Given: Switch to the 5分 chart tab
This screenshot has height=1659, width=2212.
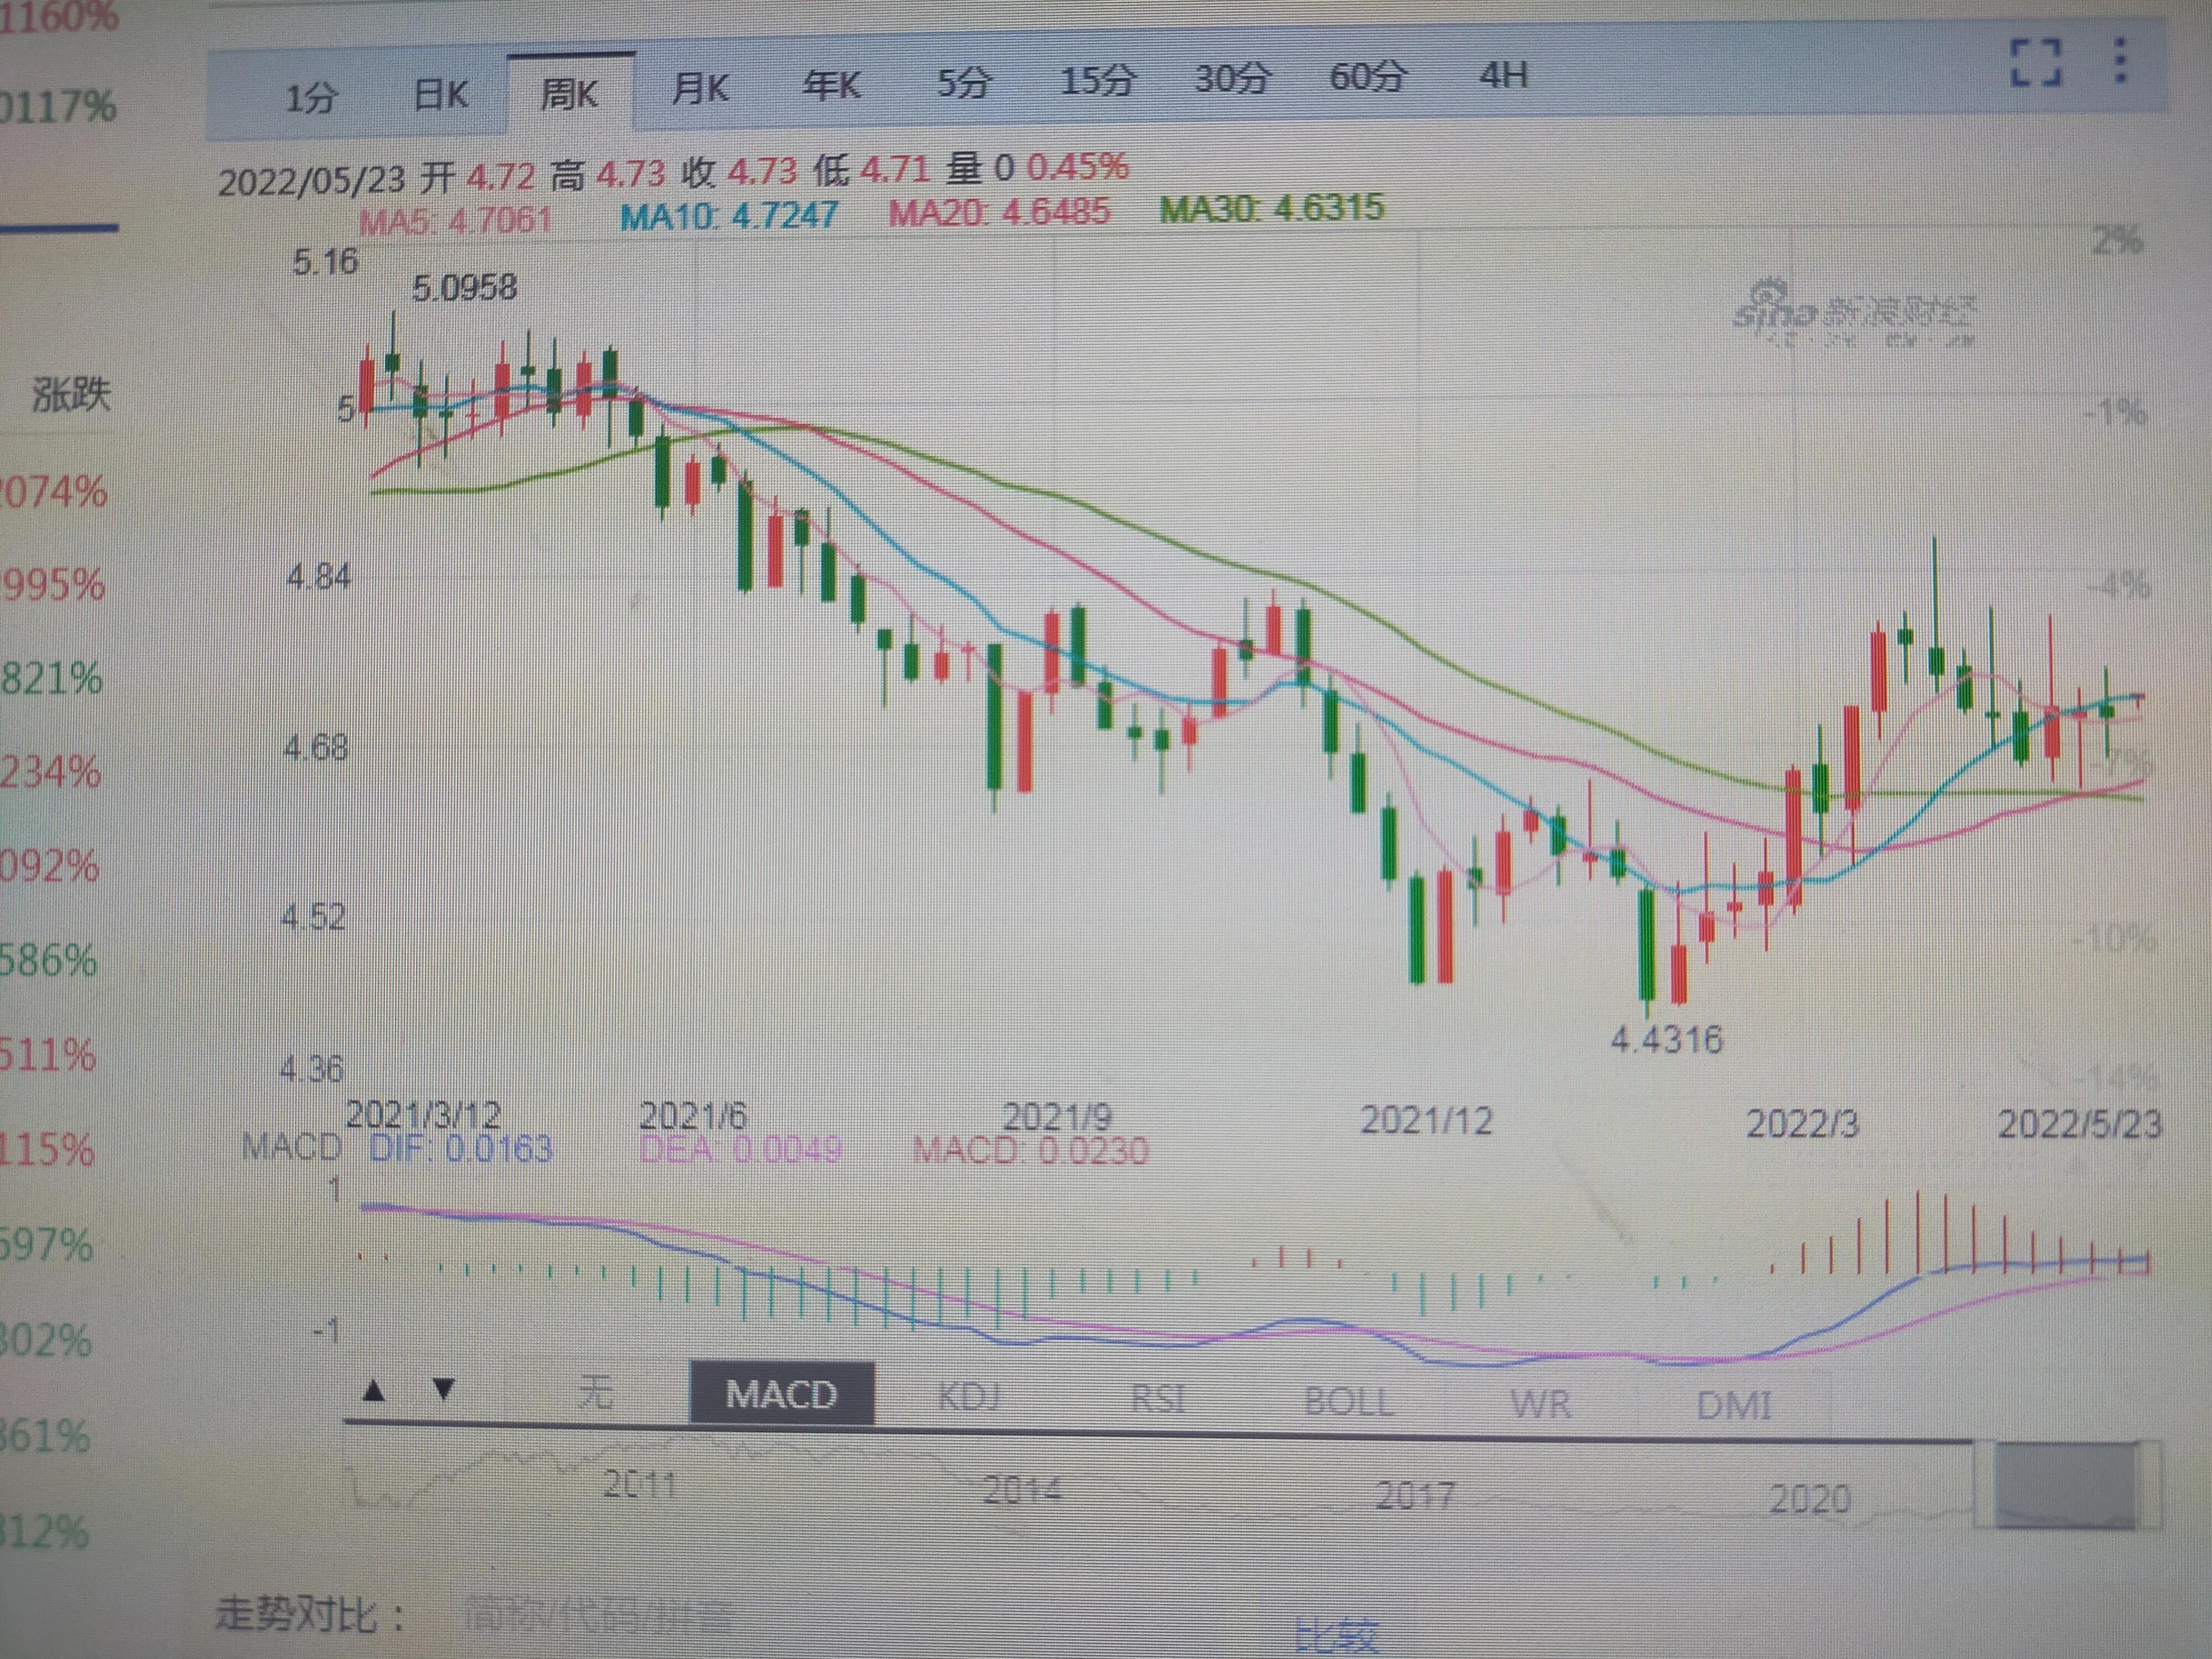Looking at the screenshot, I should point(963,82).
